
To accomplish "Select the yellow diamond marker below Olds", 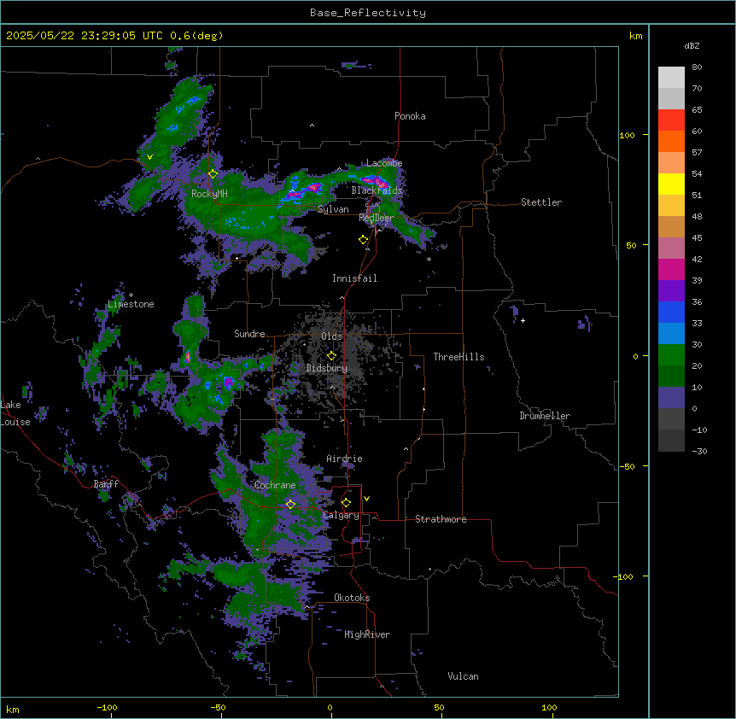I will (331, 356).
